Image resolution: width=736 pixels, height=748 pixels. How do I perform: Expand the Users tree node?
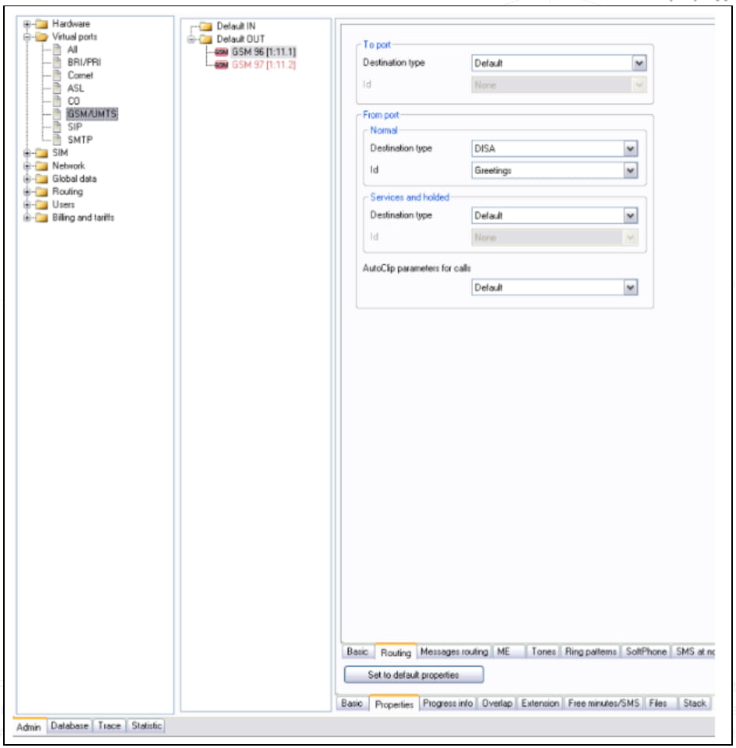[x=27, y=205]
